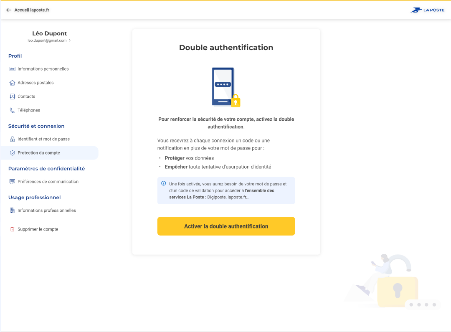Open the Informations personnelles menu item
451x332 pixels.
click(x=43, y=69)
